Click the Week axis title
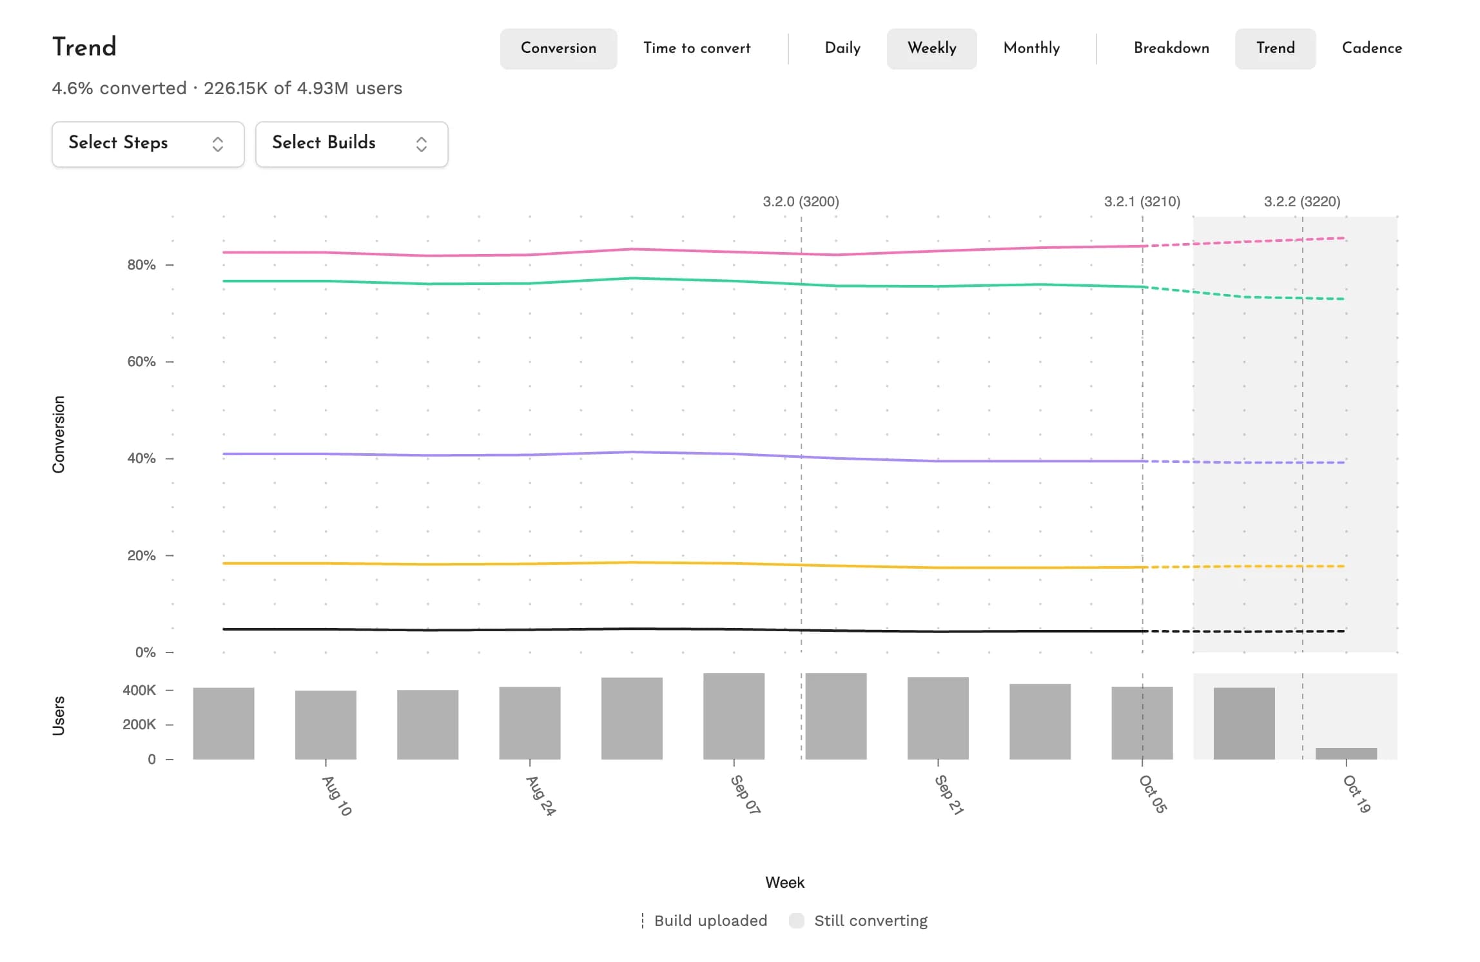The width and height of the screenshot is (1480, 962). 784,883
